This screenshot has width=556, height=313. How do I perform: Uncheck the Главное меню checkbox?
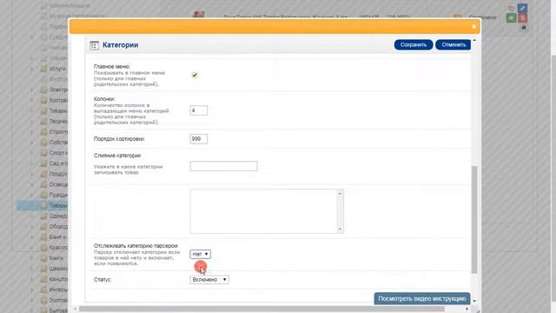click(195, 75)
